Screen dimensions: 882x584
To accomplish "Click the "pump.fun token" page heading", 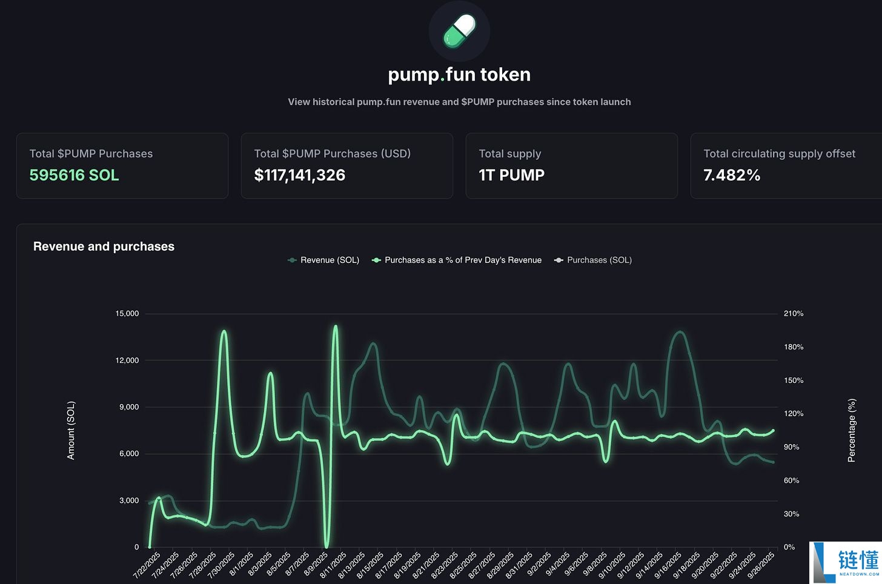I will (x=459, y=75).
